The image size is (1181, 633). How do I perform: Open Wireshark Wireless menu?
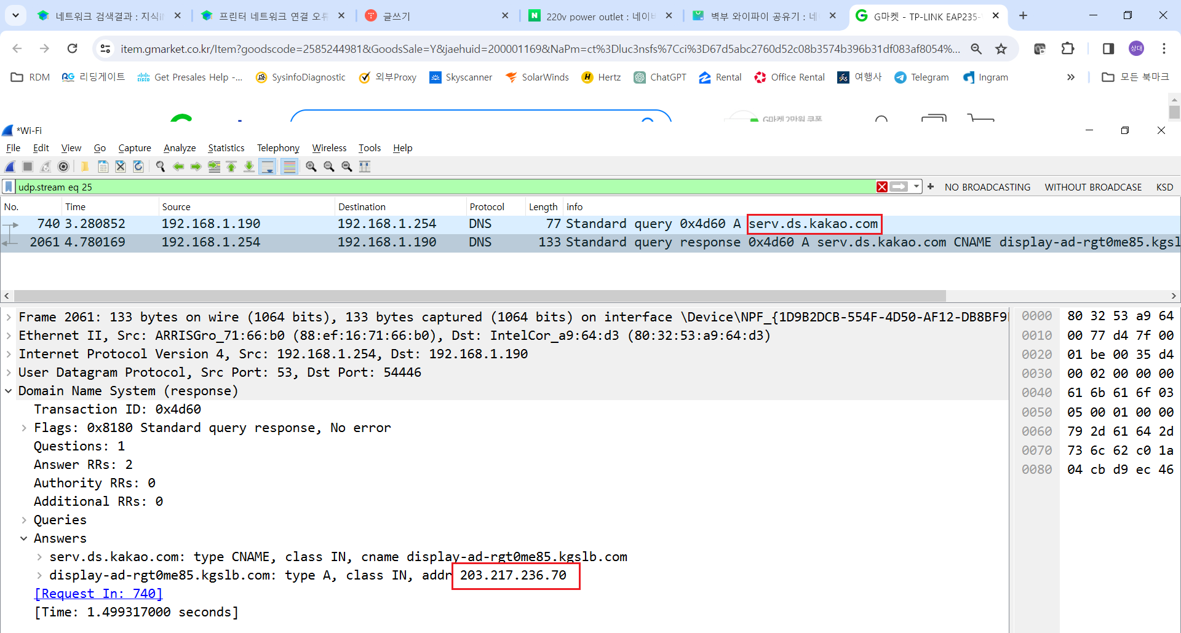[329, 148]
